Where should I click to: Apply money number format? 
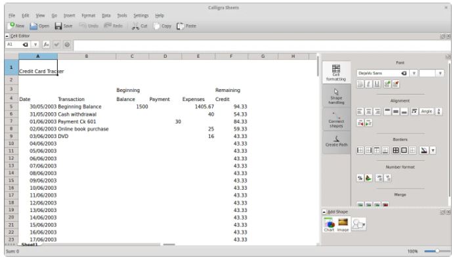pyautogui.click(x=368, y=178)
